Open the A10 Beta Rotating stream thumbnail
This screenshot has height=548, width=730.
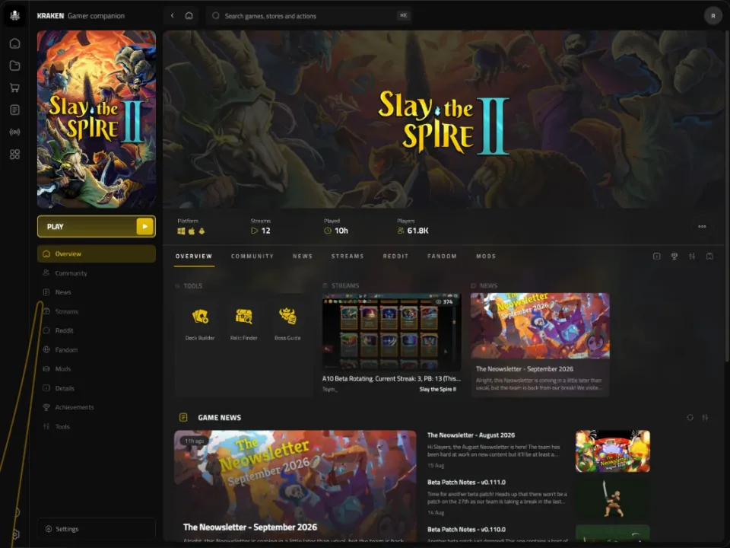pos(392,332)
